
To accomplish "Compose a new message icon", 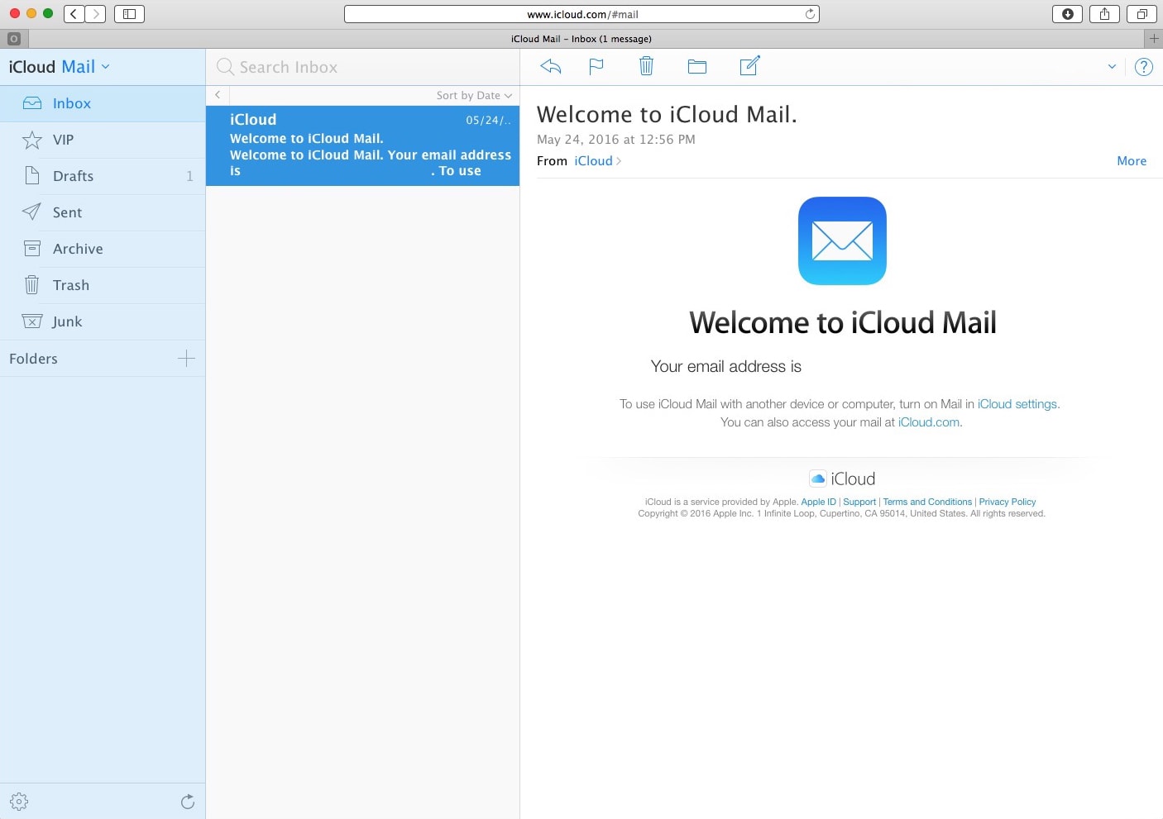I will [749, 66].
